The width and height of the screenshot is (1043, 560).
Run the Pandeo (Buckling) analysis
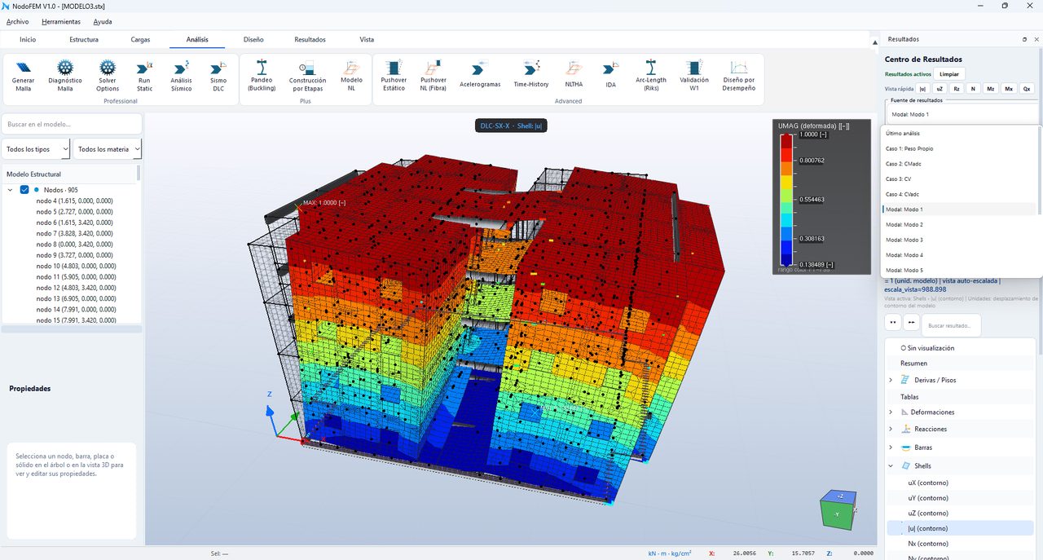point(262,76)
